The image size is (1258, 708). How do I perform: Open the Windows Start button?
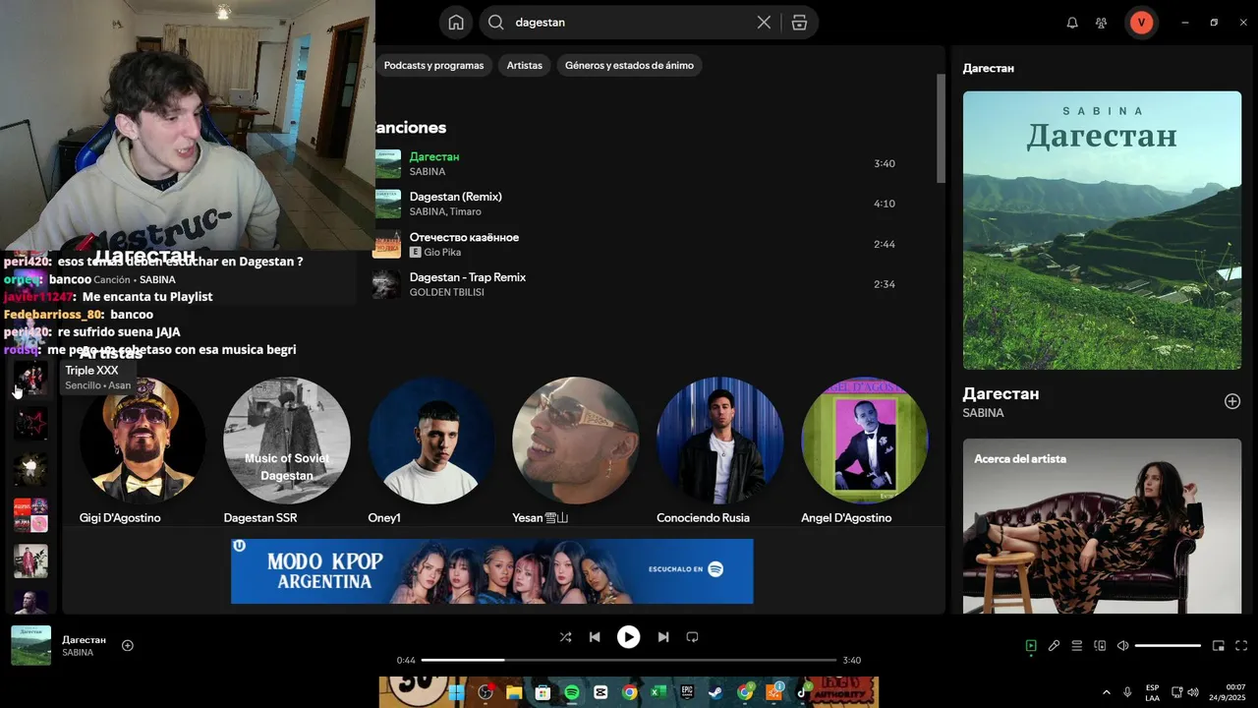[456, 692]
